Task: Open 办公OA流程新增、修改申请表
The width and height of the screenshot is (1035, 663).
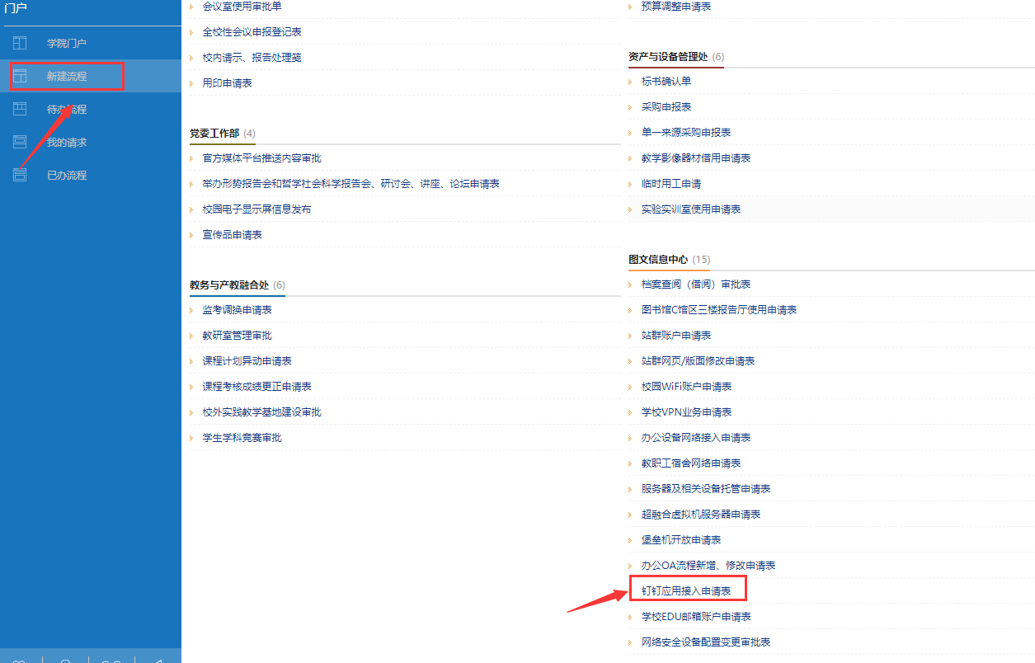Action: [708, 565]
